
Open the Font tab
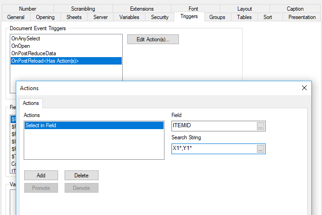pyautogui.click(x=193, y=9)
